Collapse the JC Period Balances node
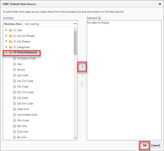The width and height of the screenshot is (164, 151). (x=6, y=53)
